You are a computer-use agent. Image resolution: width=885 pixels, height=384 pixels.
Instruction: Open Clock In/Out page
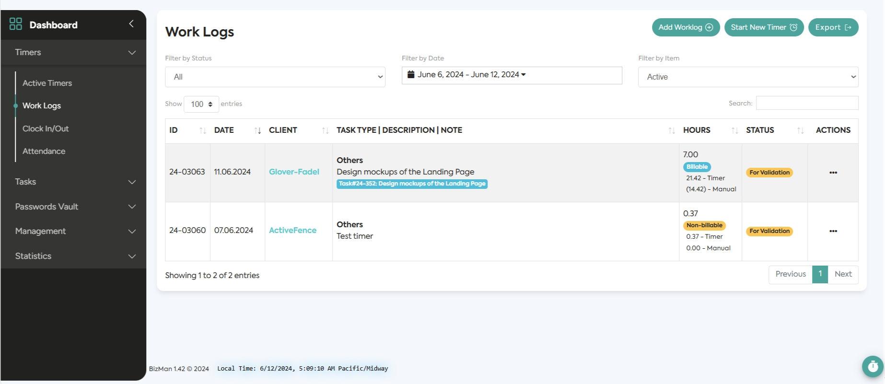pos(46,128)
